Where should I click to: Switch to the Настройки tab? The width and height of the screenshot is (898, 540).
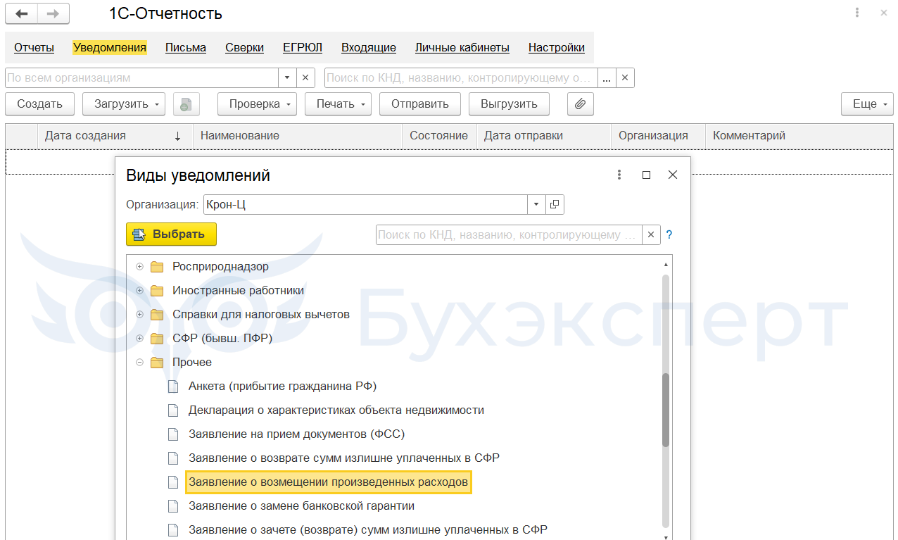(x=557, y=48)
